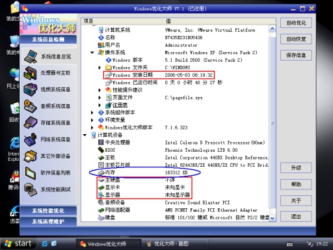Click the list scrollbar up arrow
This screenshot has height=250, width=333.
[x=273, y=29]
